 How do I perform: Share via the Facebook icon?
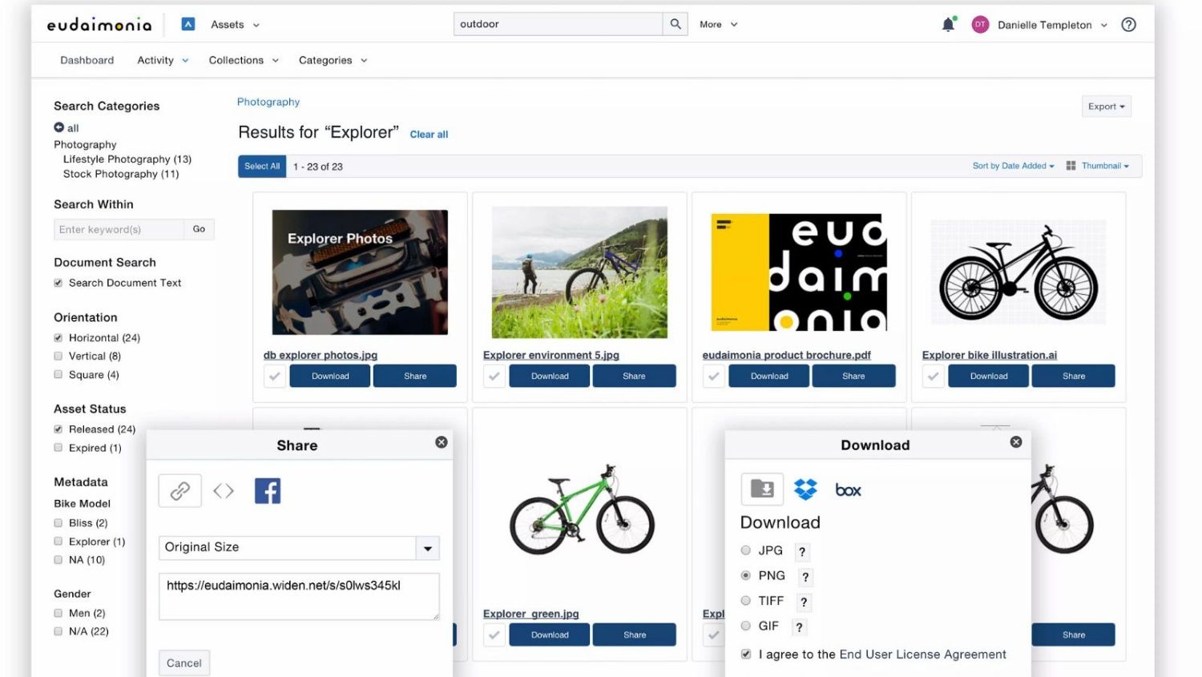(x=268, y=490)
